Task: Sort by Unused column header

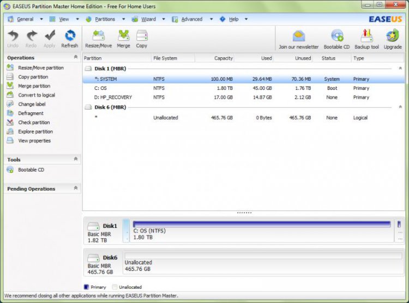Action: (x=293, y=58)
